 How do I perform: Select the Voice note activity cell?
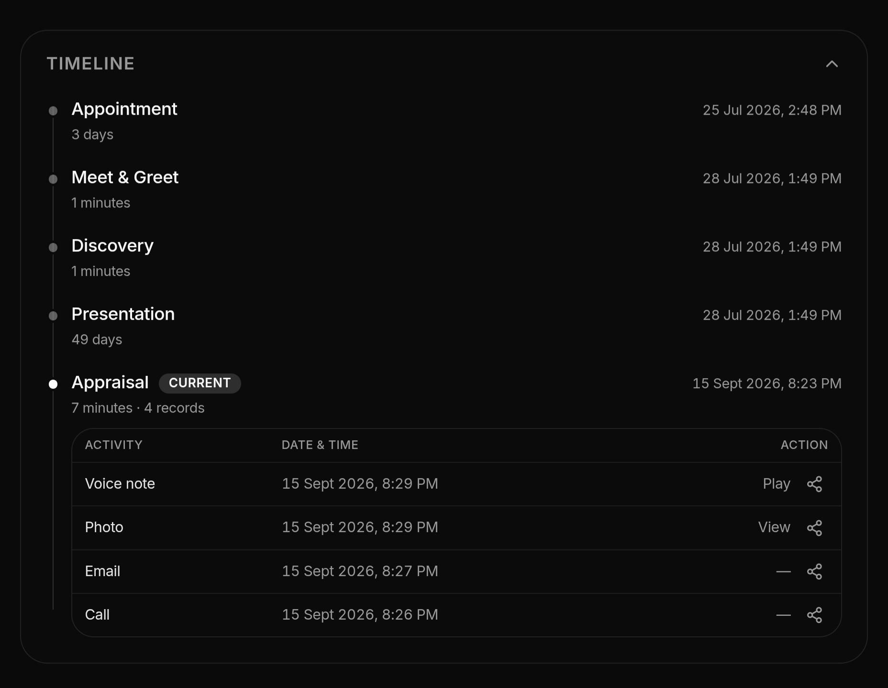pos(120,484)
